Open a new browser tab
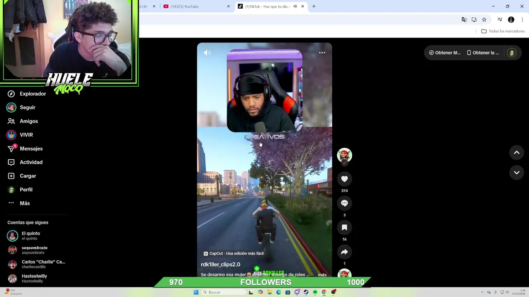Image resolution: width=529 pixels, height=297 pixels. click(314, 6)
